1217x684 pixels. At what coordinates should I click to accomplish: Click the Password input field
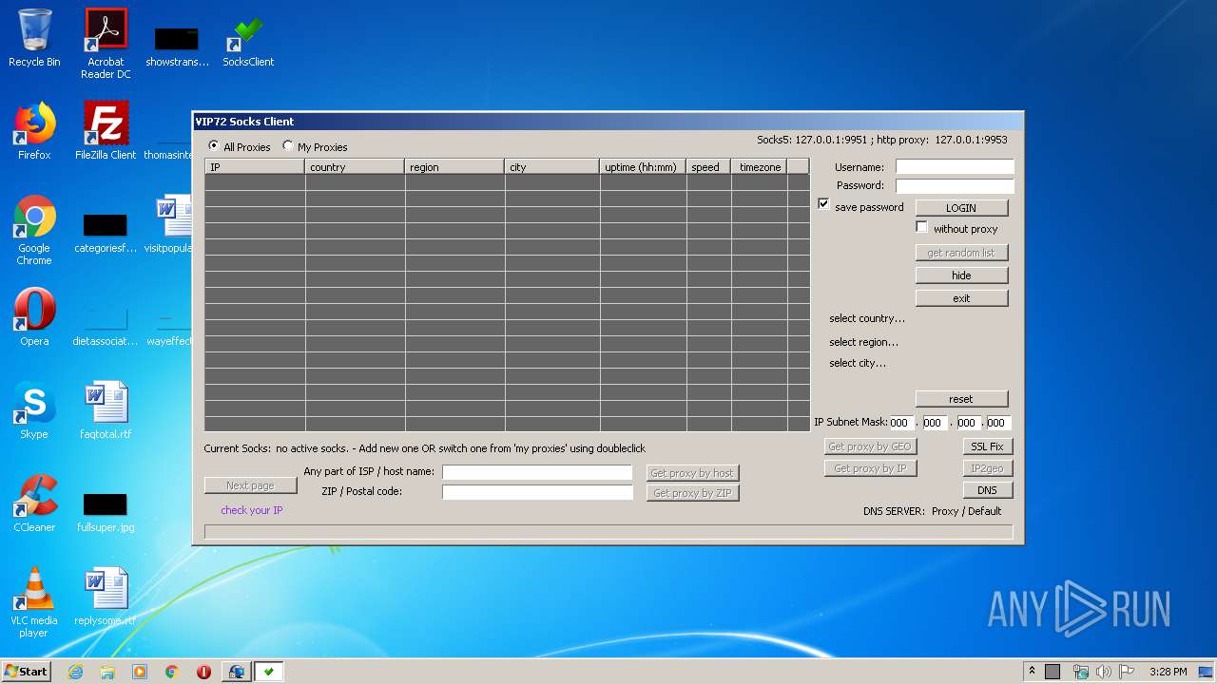955,186
